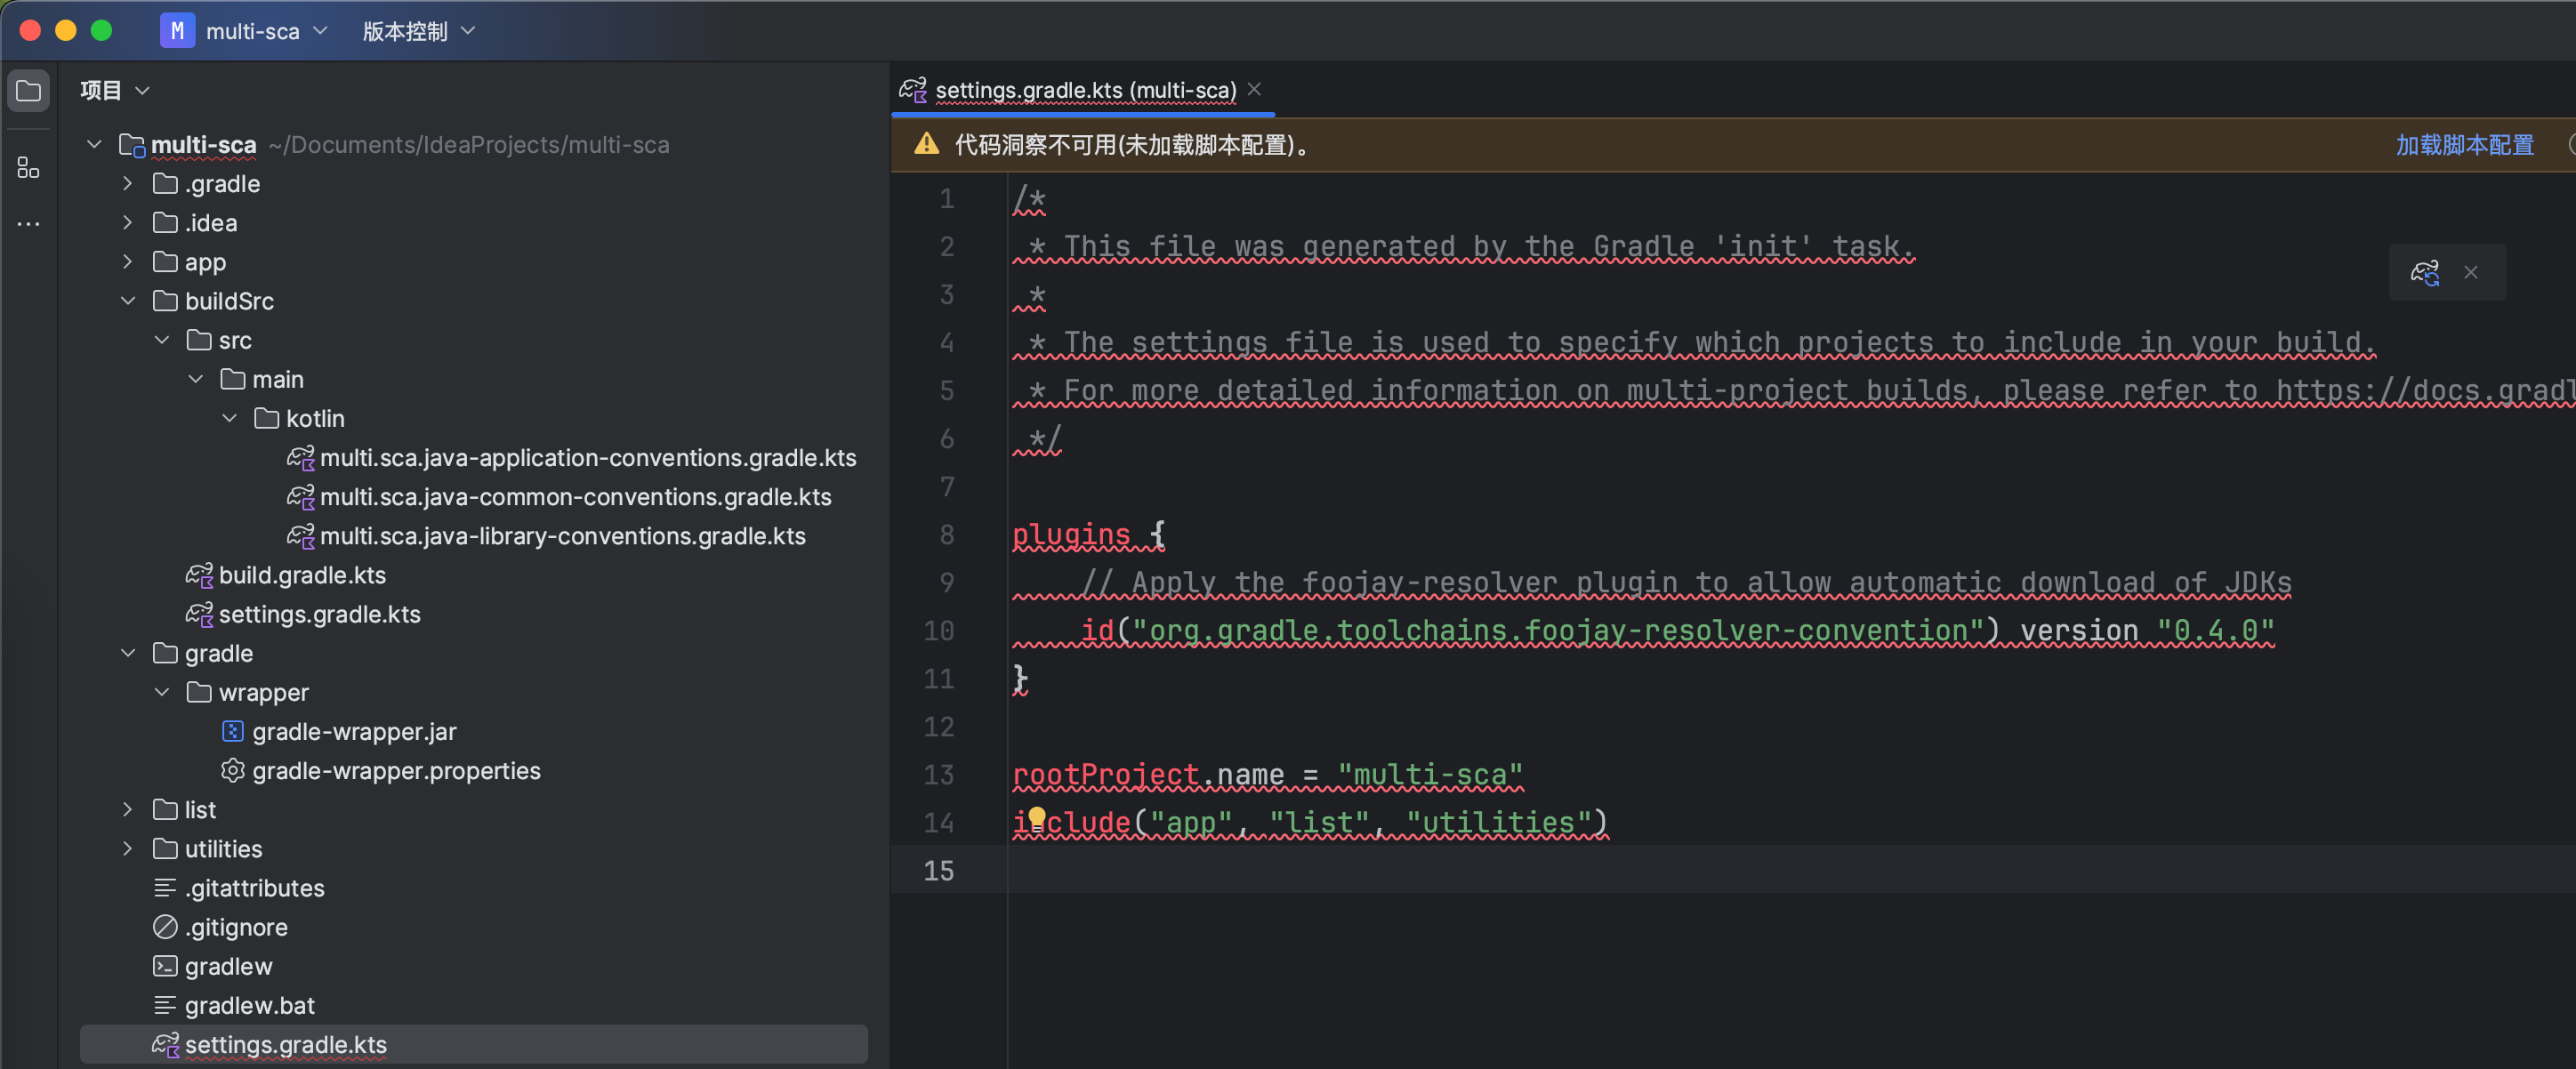2576x1069 pixels.
Task: Select multi.sca.java-library-conventions.gradle.kts file
Action: pyautogui.click(x=563, y=536)
